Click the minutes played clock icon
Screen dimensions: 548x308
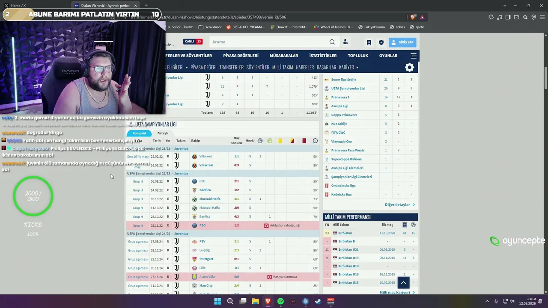click(315, 141)
